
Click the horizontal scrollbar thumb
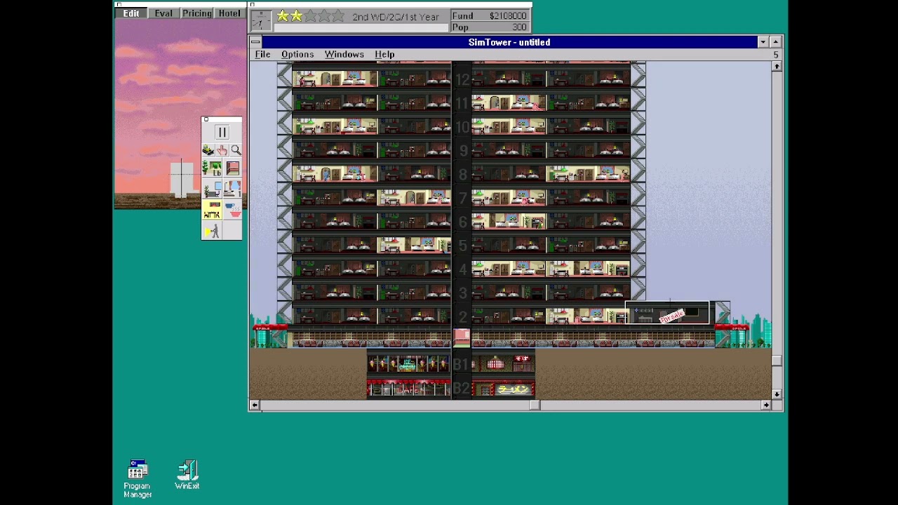535,405
